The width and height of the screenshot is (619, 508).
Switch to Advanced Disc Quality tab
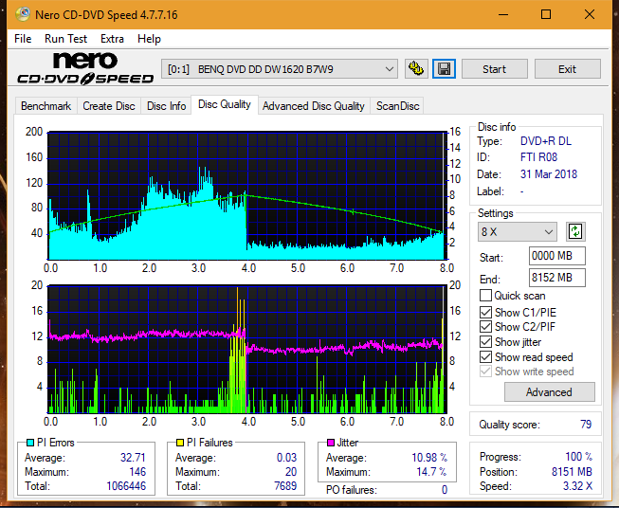(314, 106)
